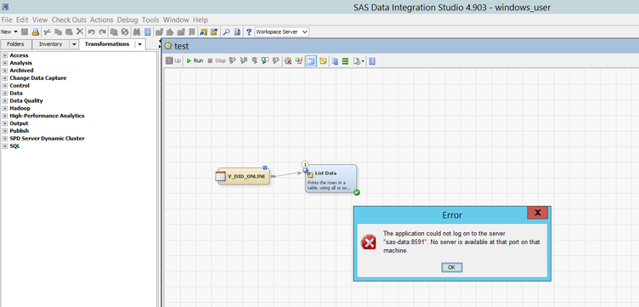Click the blue table properties icon beside binoculars
This screenshot has width=639, height=307.
click(148, 31)
